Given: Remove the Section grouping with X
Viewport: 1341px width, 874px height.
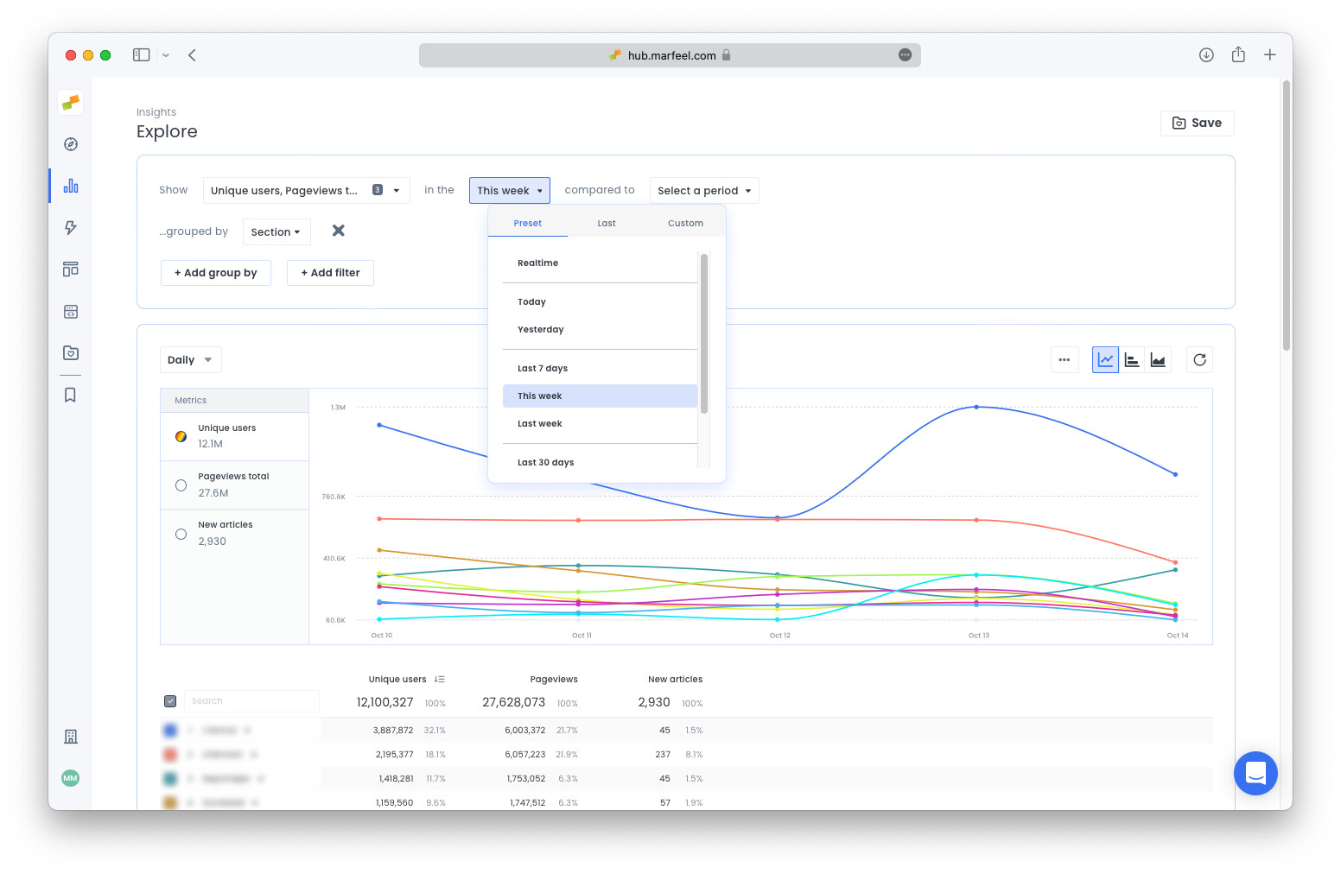Looking at the screenshot, I should 339,231.
